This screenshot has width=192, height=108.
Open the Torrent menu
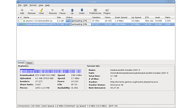(33, 5)
